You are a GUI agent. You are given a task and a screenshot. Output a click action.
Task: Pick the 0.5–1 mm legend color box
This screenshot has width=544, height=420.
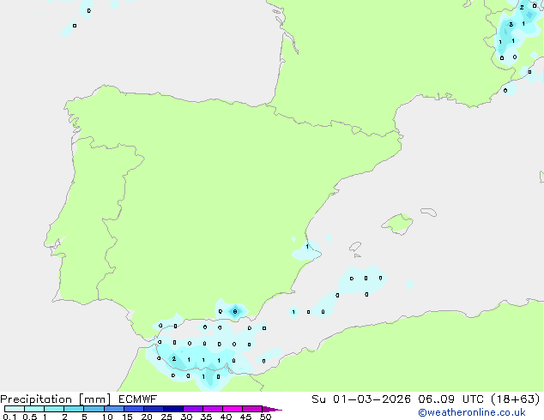tap(34, 409)
